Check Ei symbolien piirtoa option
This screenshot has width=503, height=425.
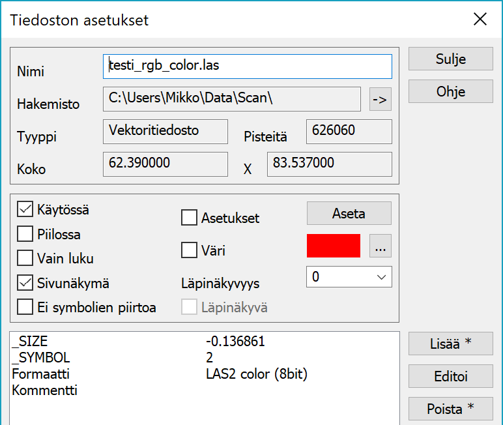click(x=25, y=307)
